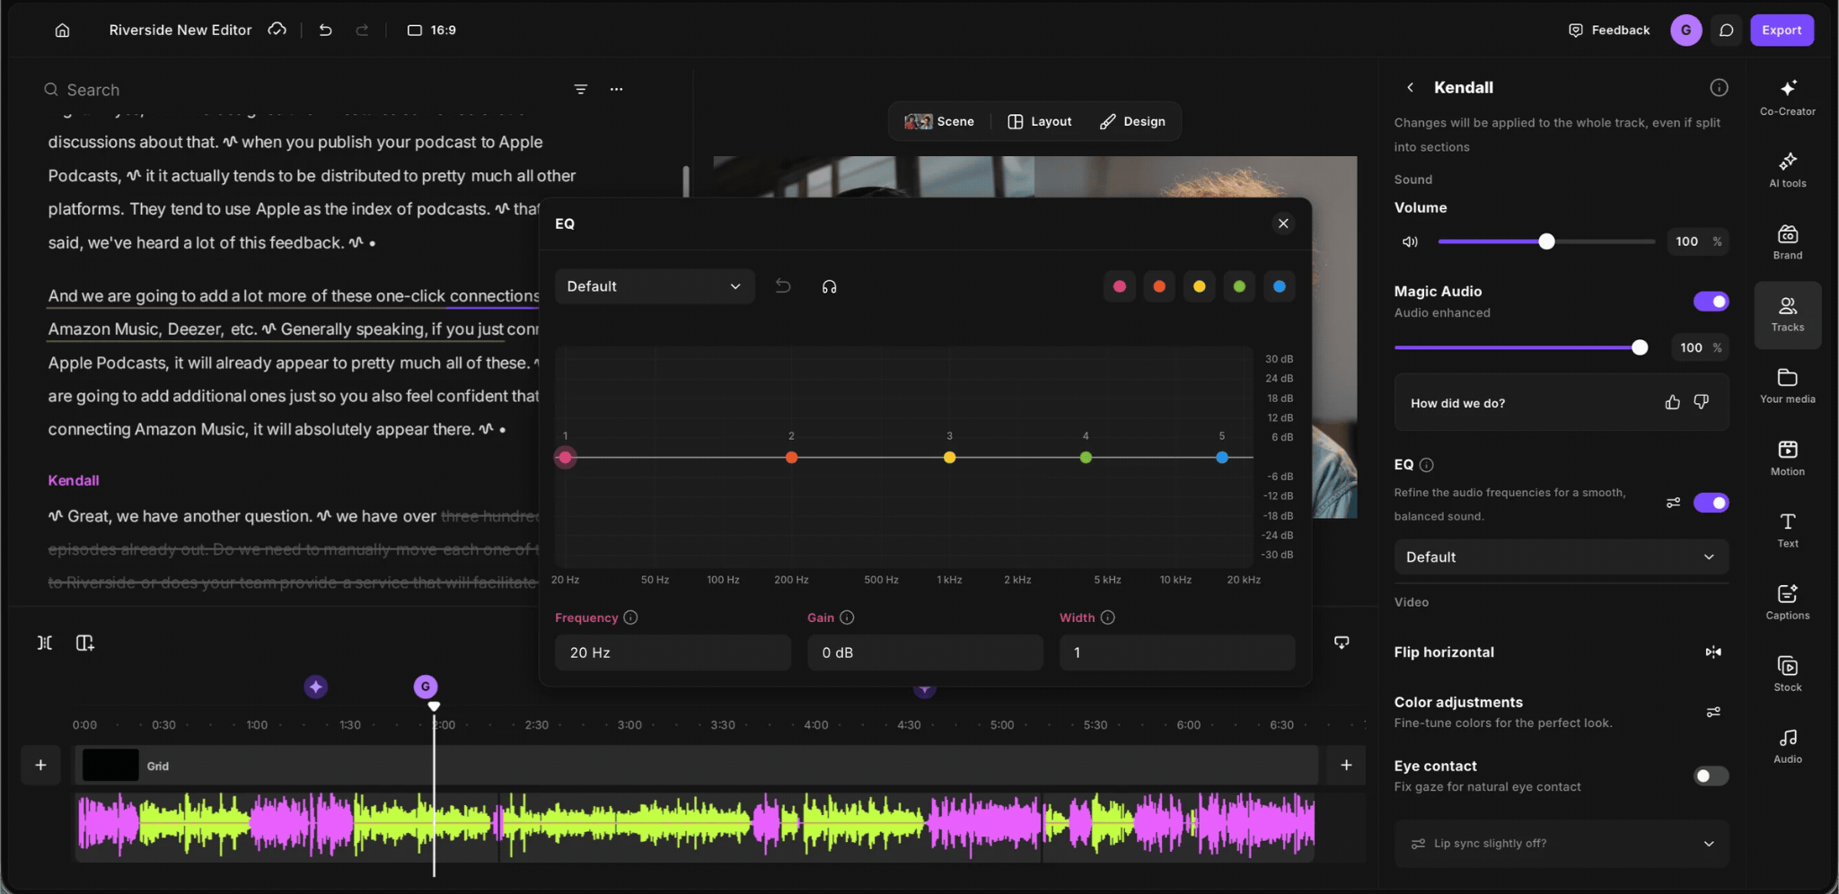Go to the home icon
1839x894 pixels.
(x=62, y=31)
